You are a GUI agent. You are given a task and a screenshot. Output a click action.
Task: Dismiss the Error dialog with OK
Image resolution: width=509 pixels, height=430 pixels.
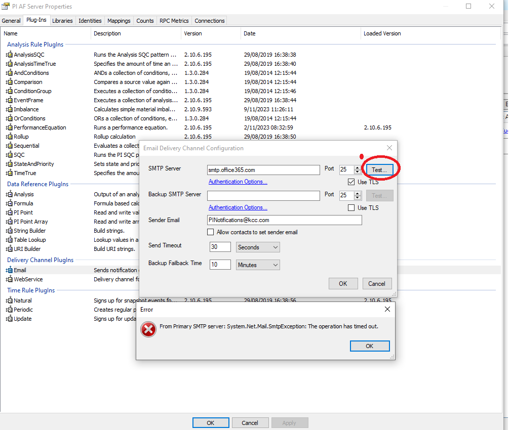pos(370,346)
